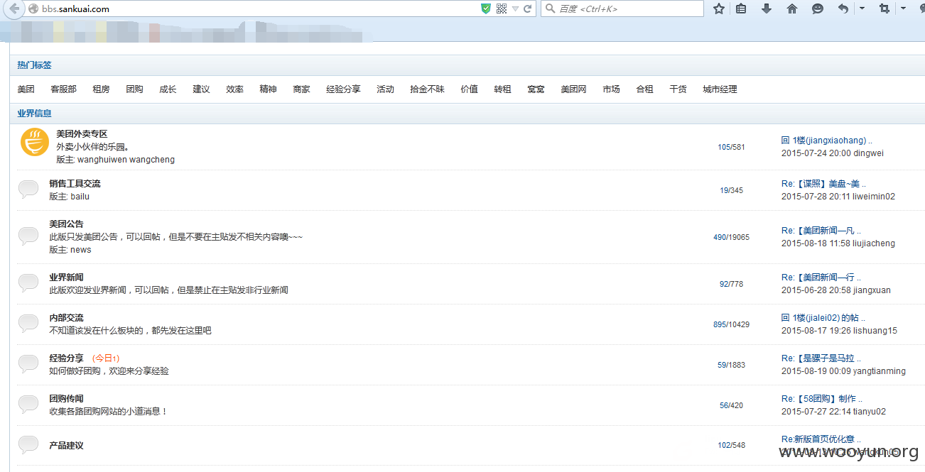Select the 转租 hot tag
Image resolution: width=925 pixels, height=472 pixels.
503,89
